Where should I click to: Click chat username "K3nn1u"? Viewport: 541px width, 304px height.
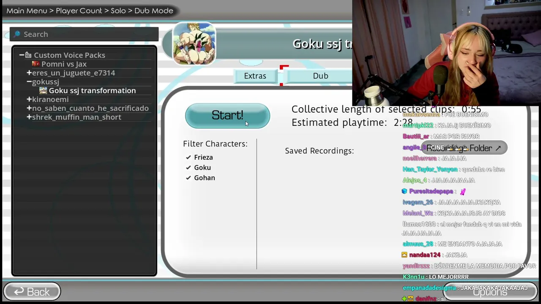point(413,277)
